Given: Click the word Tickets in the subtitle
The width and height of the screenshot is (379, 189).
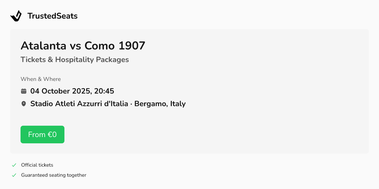Looking at the screenshot, I should pos(33,60).
